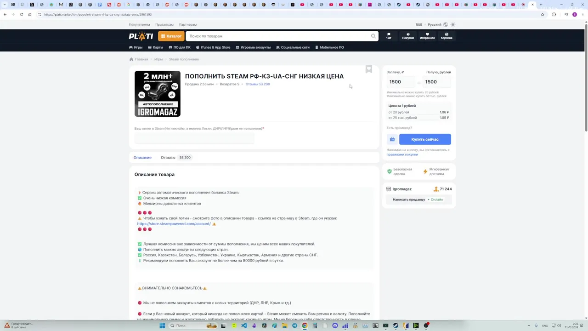588x331 pixels.
Task: Open the iTunes & App Store category
Action: pos(213,47)
